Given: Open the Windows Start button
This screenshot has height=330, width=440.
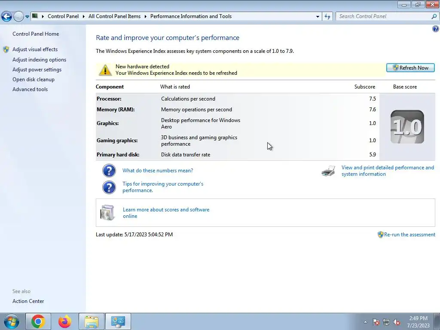Looking at the screenshot, I should [x=12, y=321].
